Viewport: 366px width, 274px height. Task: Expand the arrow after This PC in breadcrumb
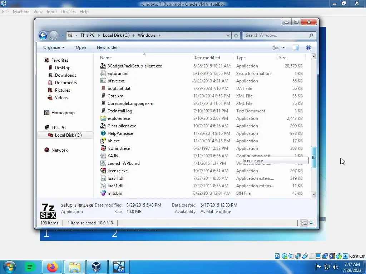pos(99,35)
